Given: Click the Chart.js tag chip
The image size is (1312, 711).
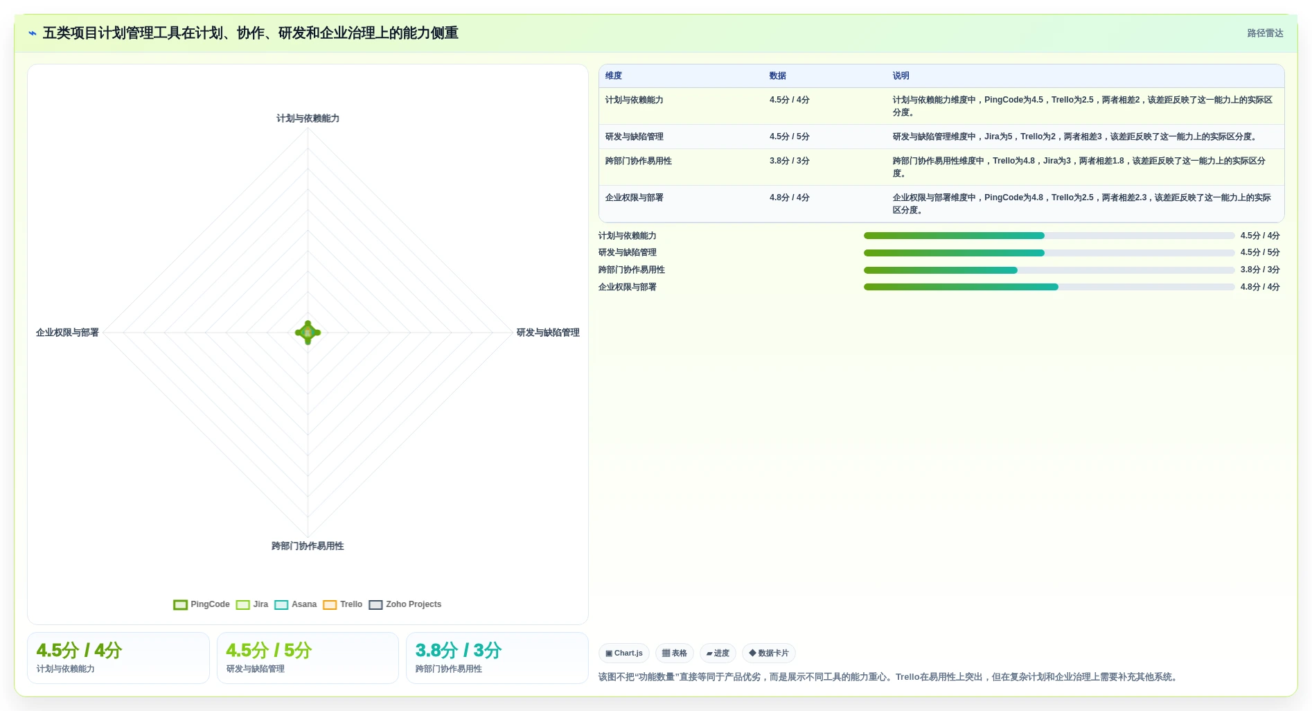Looking at the screenshot, I should 624,653.
